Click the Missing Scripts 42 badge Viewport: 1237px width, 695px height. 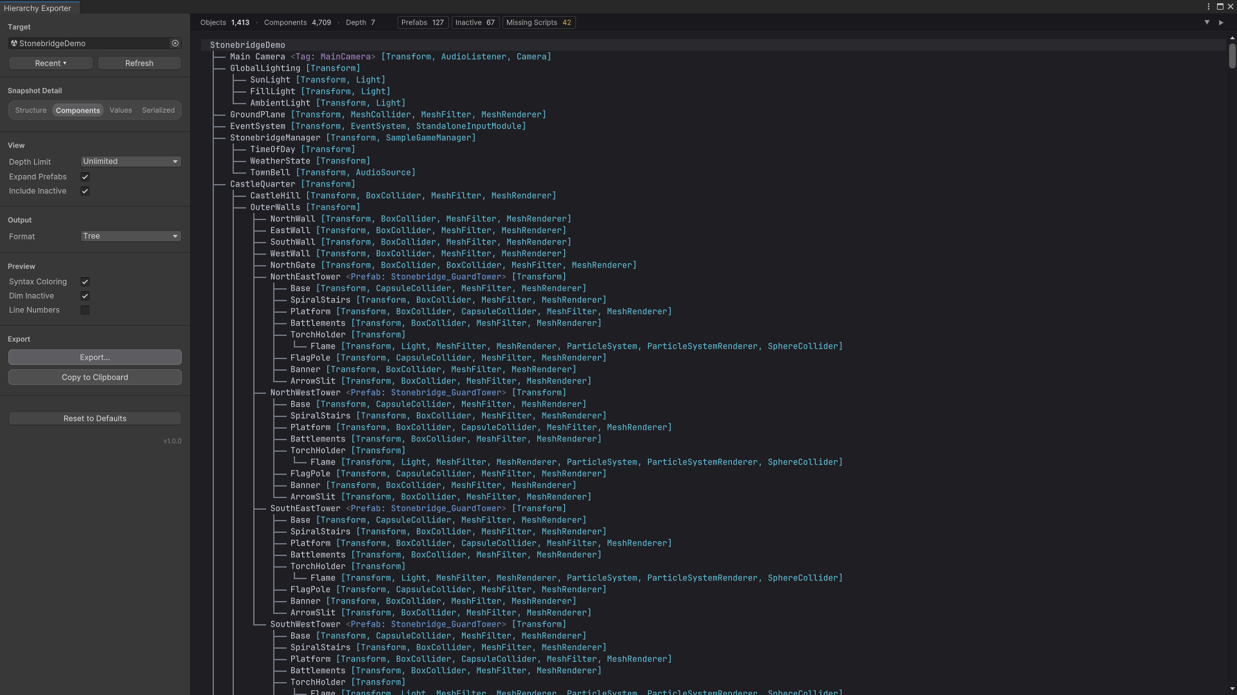(539, 23)
